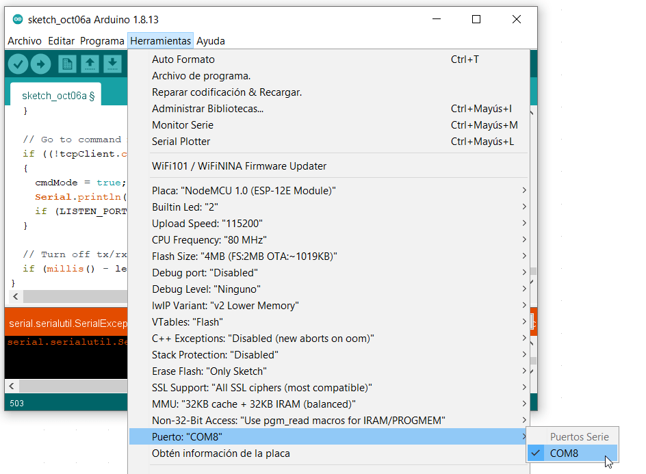Select the checked COM8 serial port
The width and height of the screenshot is (646, 474).
pos(564,453)
